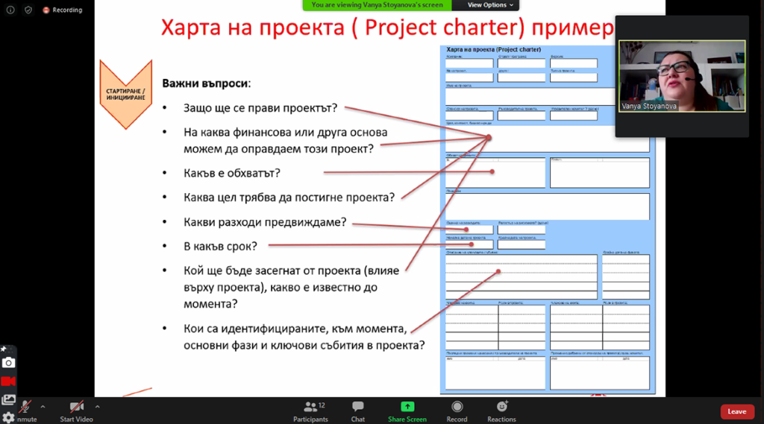Unmute the microphone

click(25, 410)
